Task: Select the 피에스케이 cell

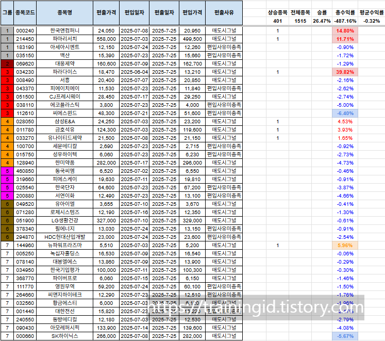Action: click(x=65, y=179)
